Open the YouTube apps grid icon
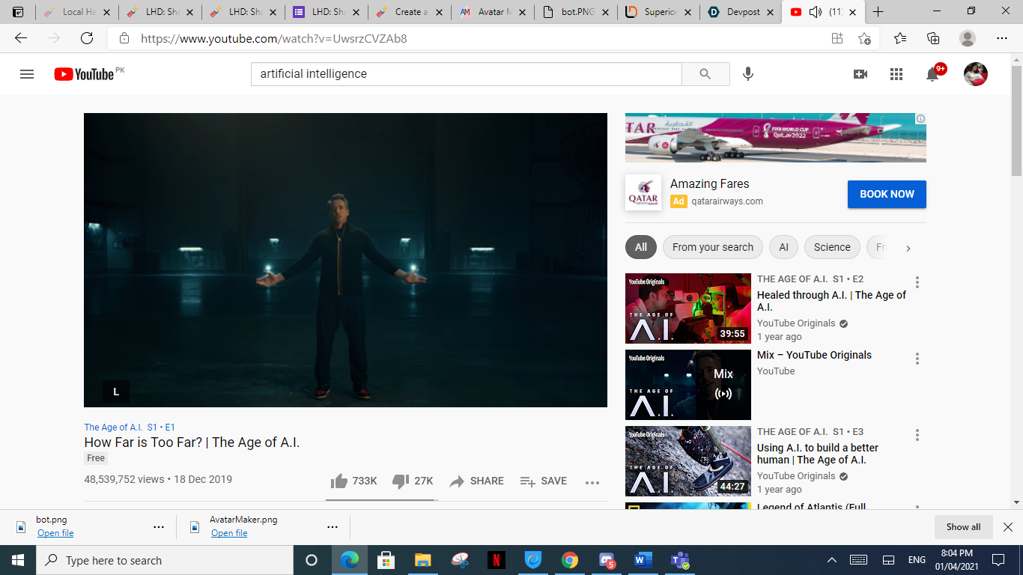Image resolution: width=1023 pixels, height=575 pixels. click(x=896, y=74)
